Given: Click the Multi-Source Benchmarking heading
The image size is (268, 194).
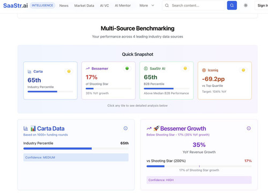Looking at the screenshot, I should (138, 28).
